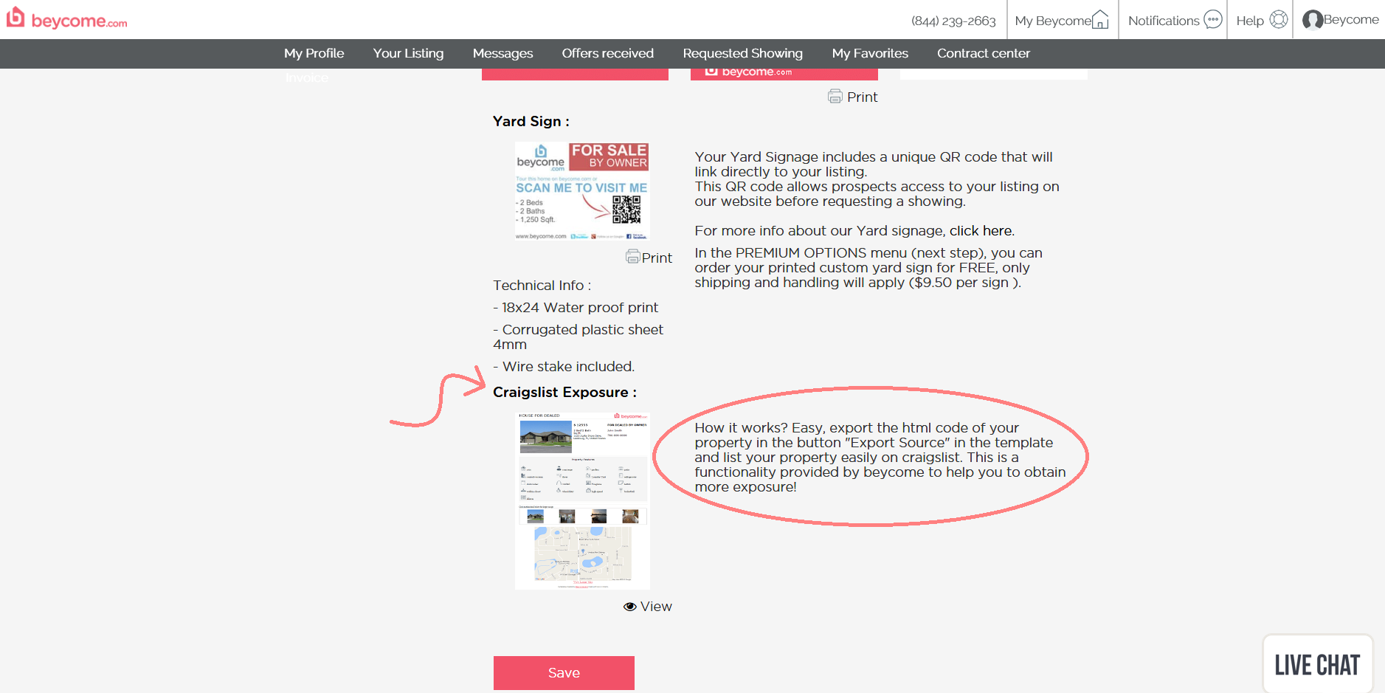Click the Save button
The height and width of the screenshot is (693, 1385).
[564, 673]
